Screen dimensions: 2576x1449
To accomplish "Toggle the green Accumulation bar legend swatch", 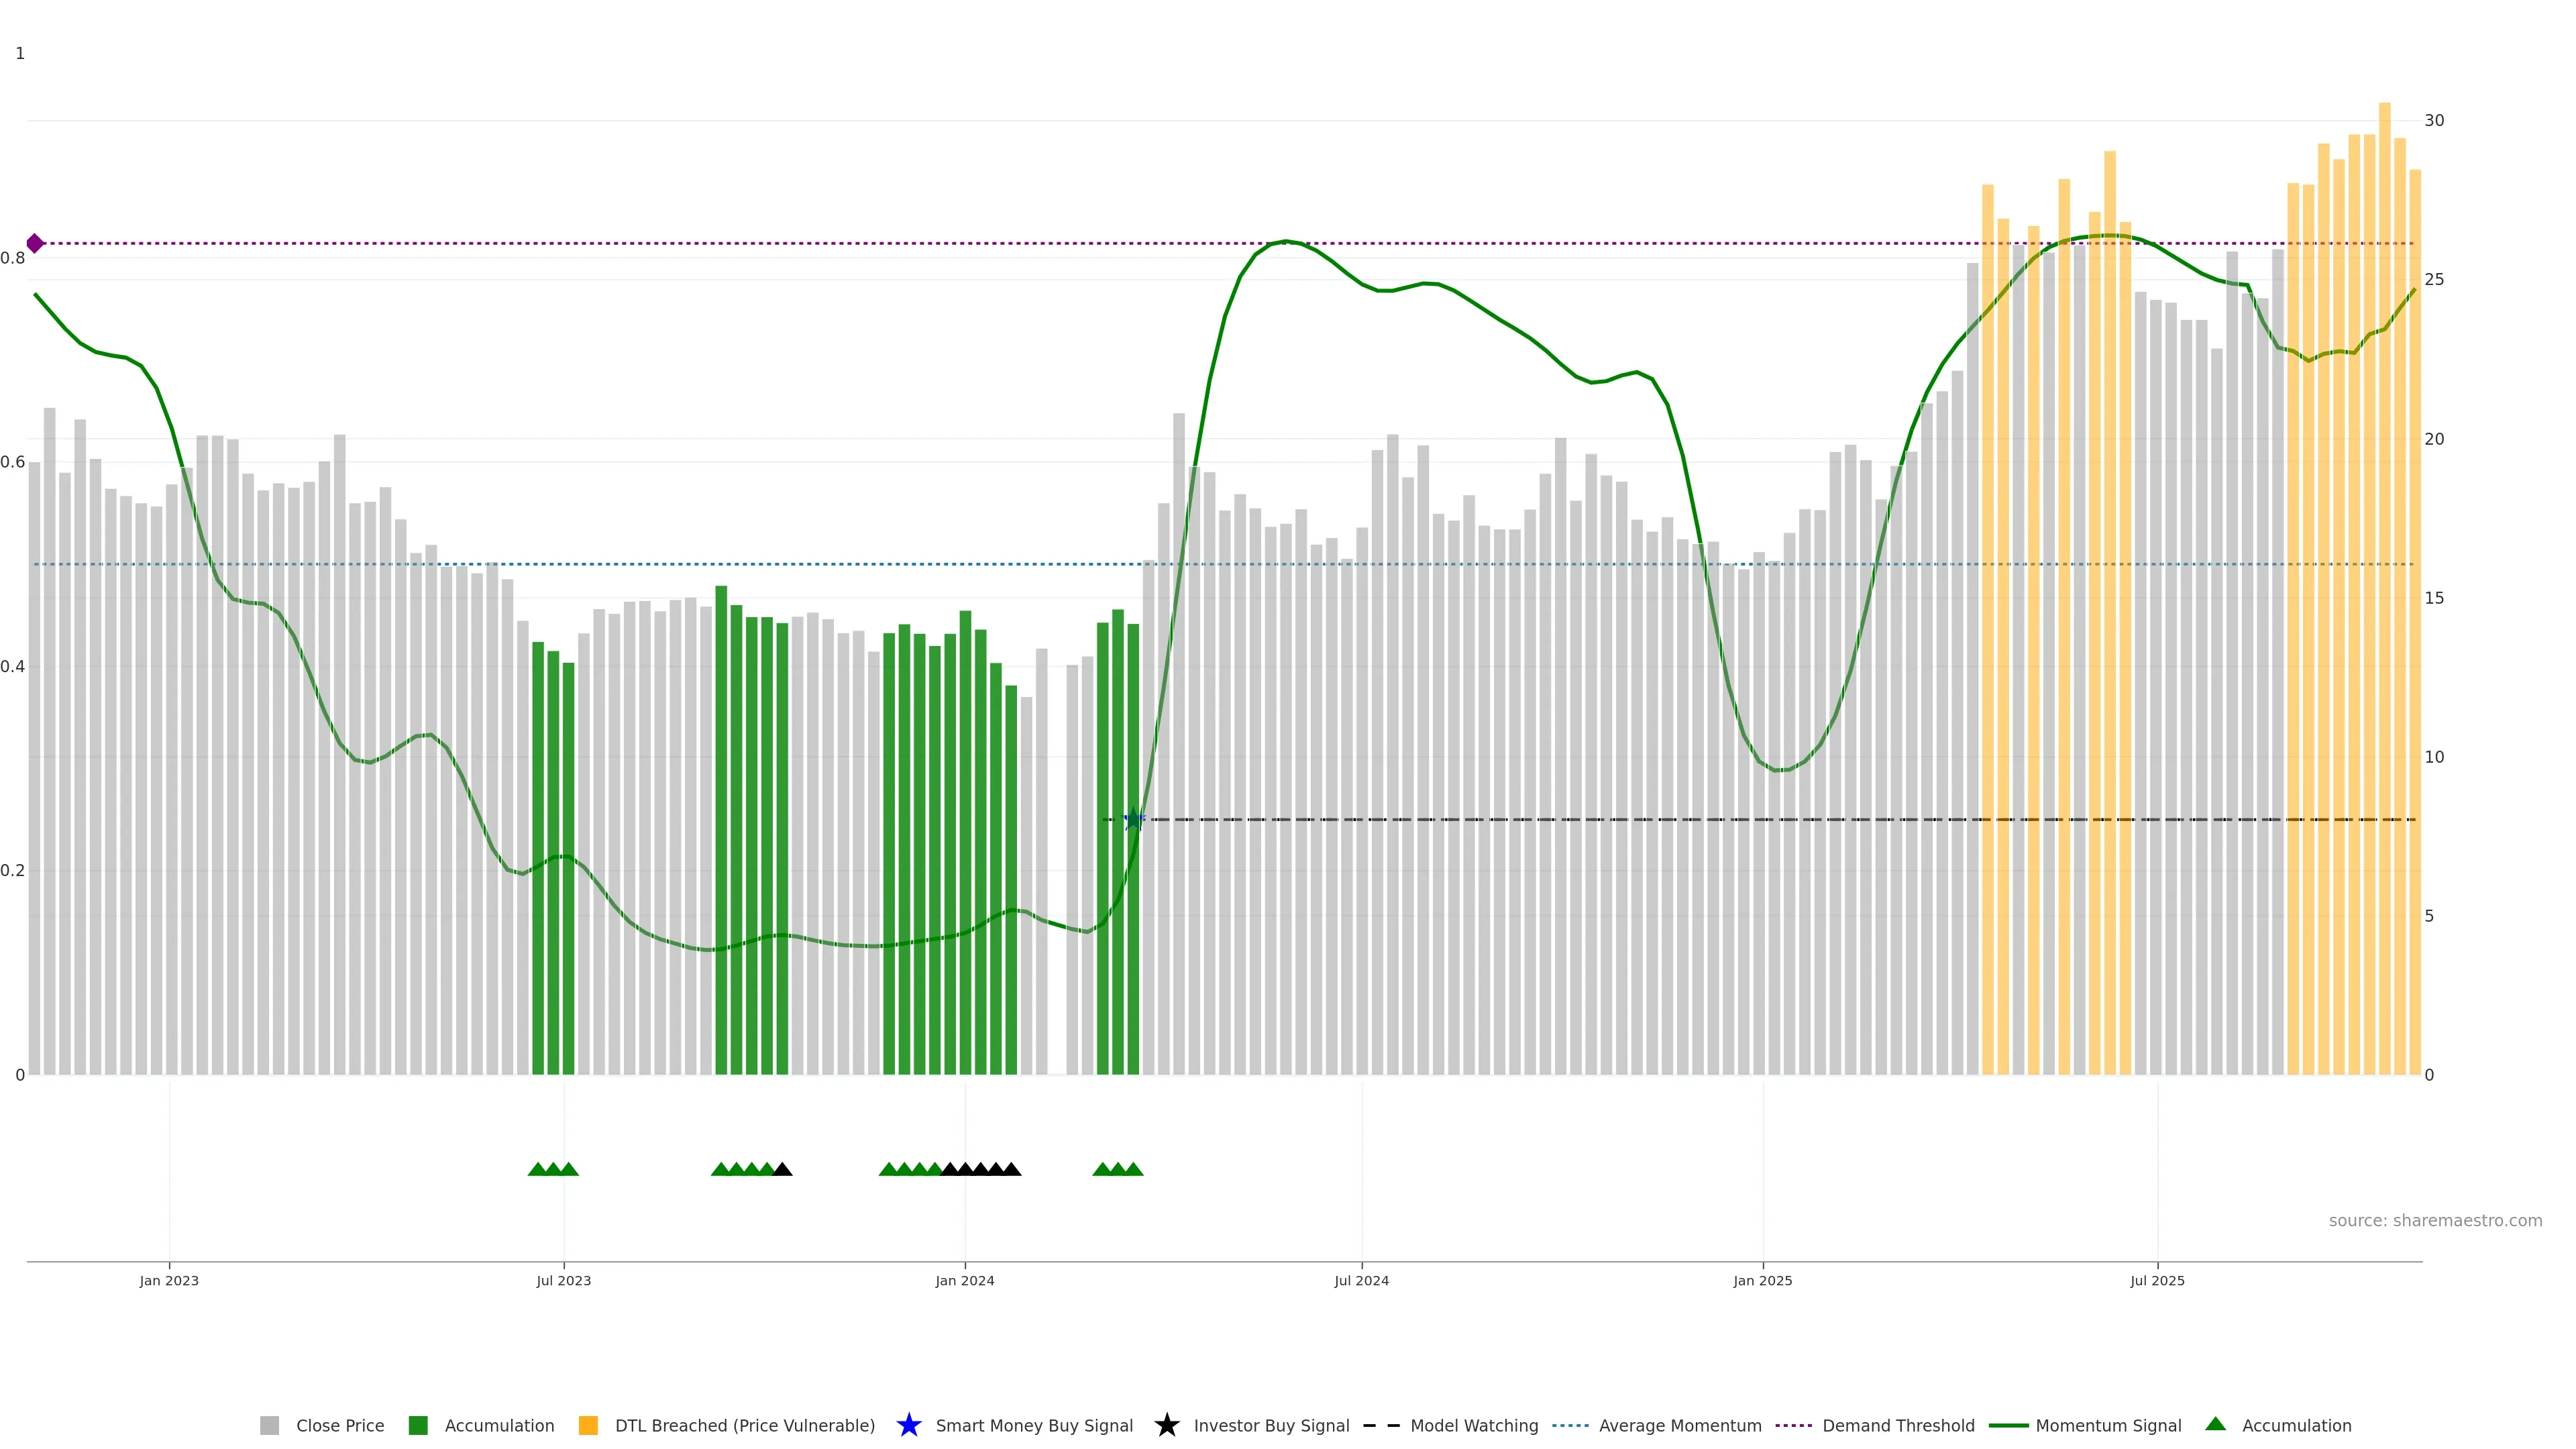I will point(418,1425).
